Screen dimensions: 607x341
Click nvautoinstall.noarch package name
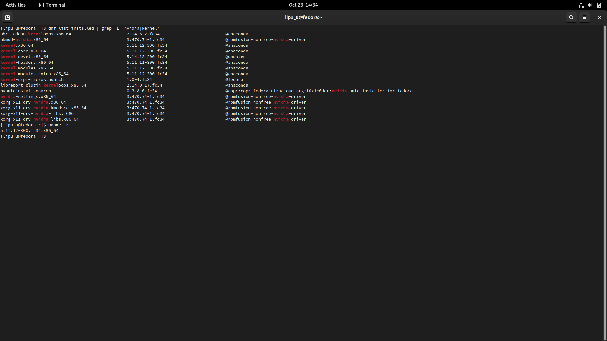[26, 91]
